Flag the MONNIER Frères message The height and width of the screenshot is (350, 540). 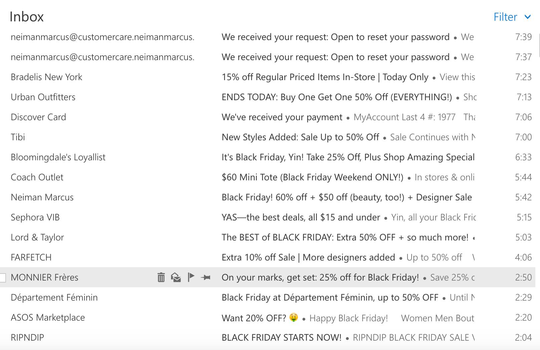191,277
